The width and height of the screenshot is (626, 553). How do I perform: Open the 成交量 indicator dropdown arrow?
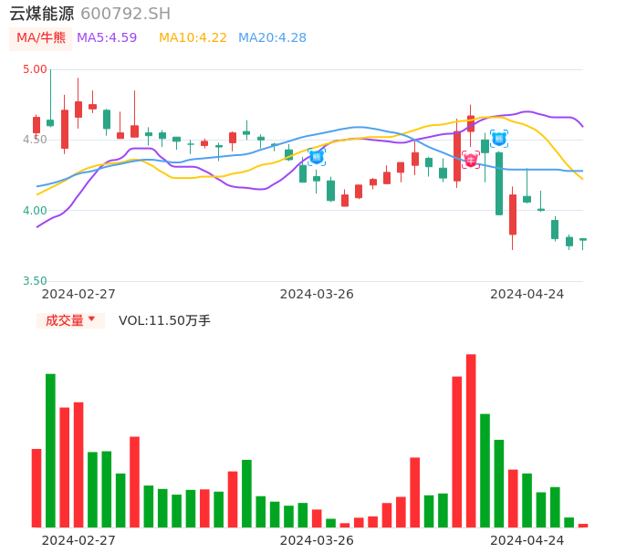tap(91, 319)
